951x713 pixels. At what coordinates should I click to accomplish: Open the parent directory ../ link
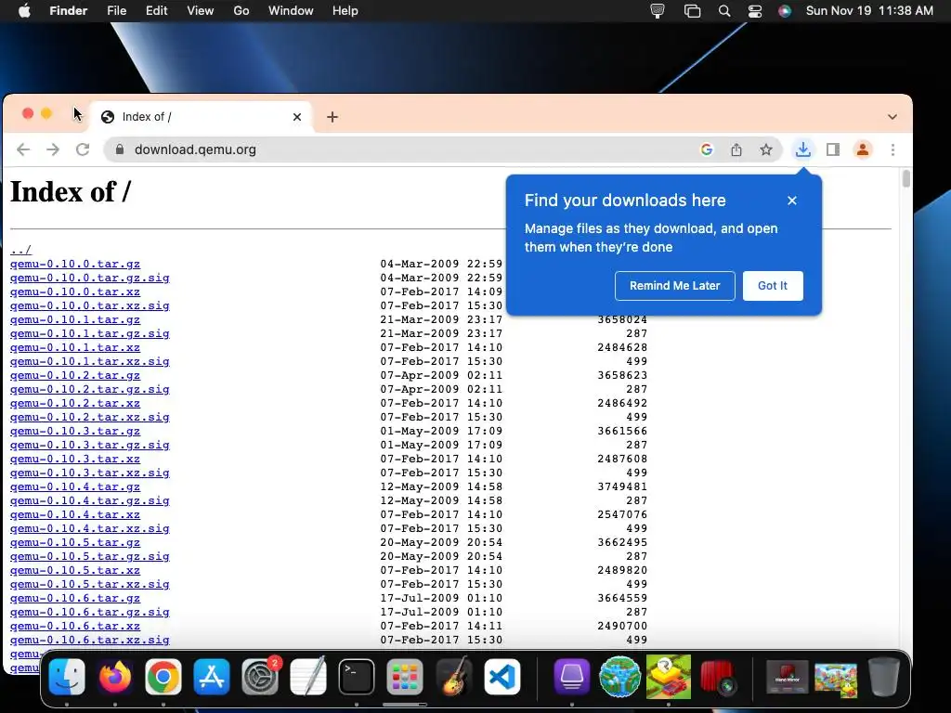[20, 250]
